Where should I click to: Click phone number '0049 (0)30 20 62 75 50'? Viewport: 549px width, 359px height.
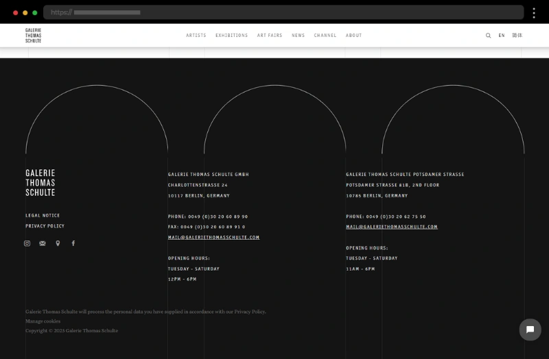tap(396, 216)
